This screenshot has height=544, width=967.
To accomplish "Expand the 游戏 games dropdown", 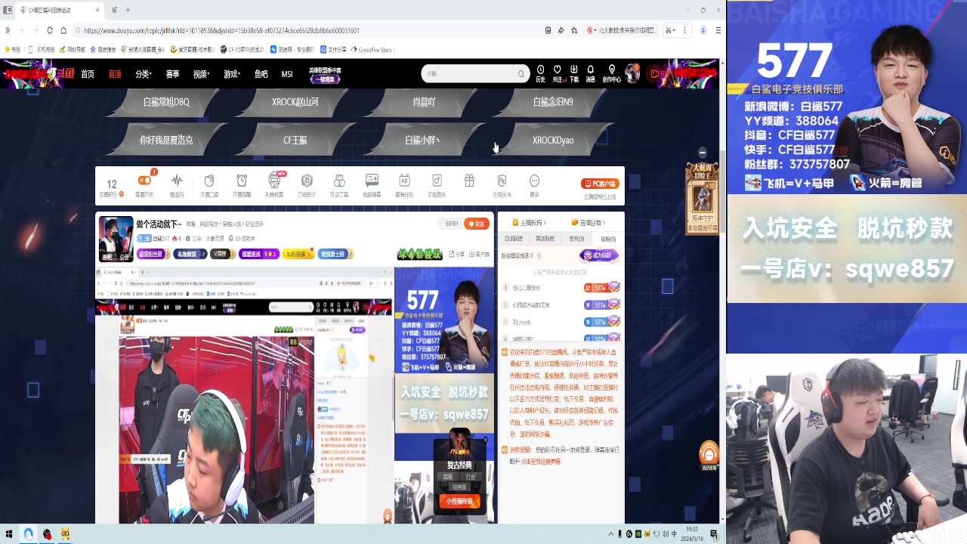I will point(231,74).
